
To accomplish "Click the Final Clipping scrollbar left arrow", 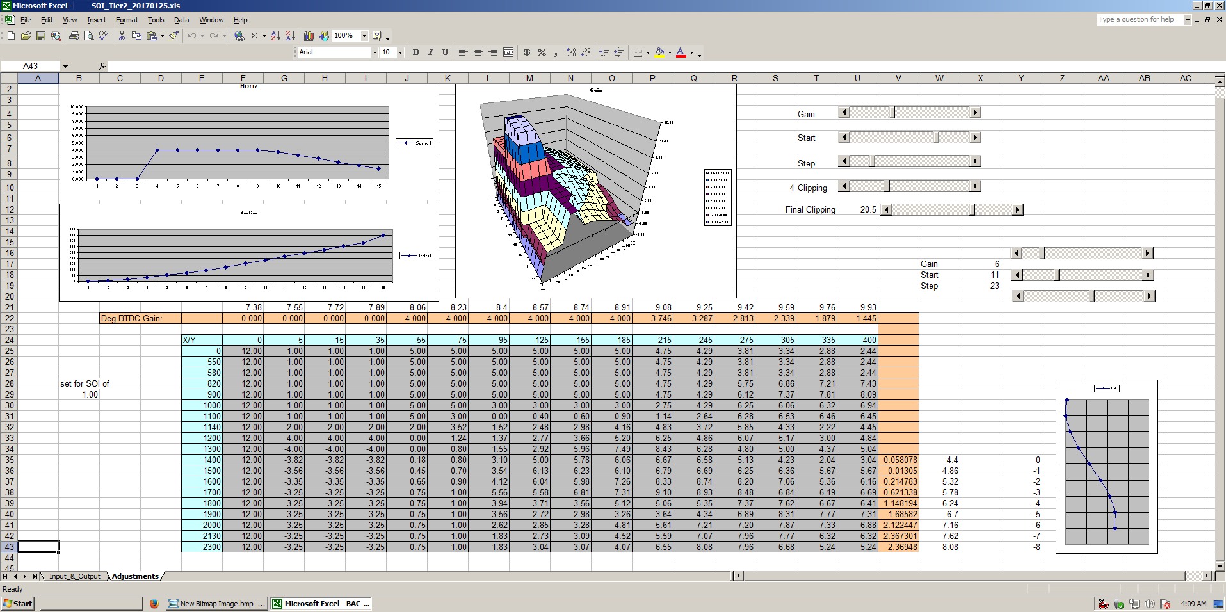I will pyautogui.click(x=885, y=209).
